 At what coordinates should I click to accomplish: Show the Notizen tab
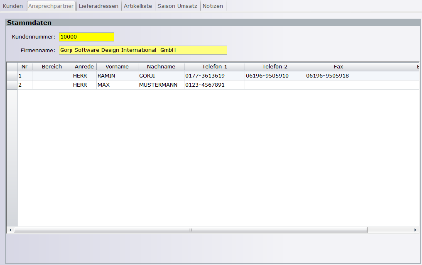[x=213, y=6]
